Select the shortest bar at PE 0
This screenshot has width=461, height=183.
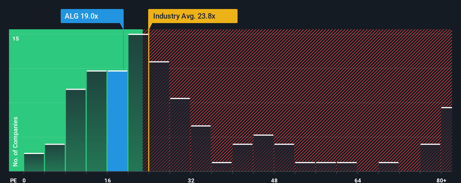pyautogui.click(x=34, y=162)
